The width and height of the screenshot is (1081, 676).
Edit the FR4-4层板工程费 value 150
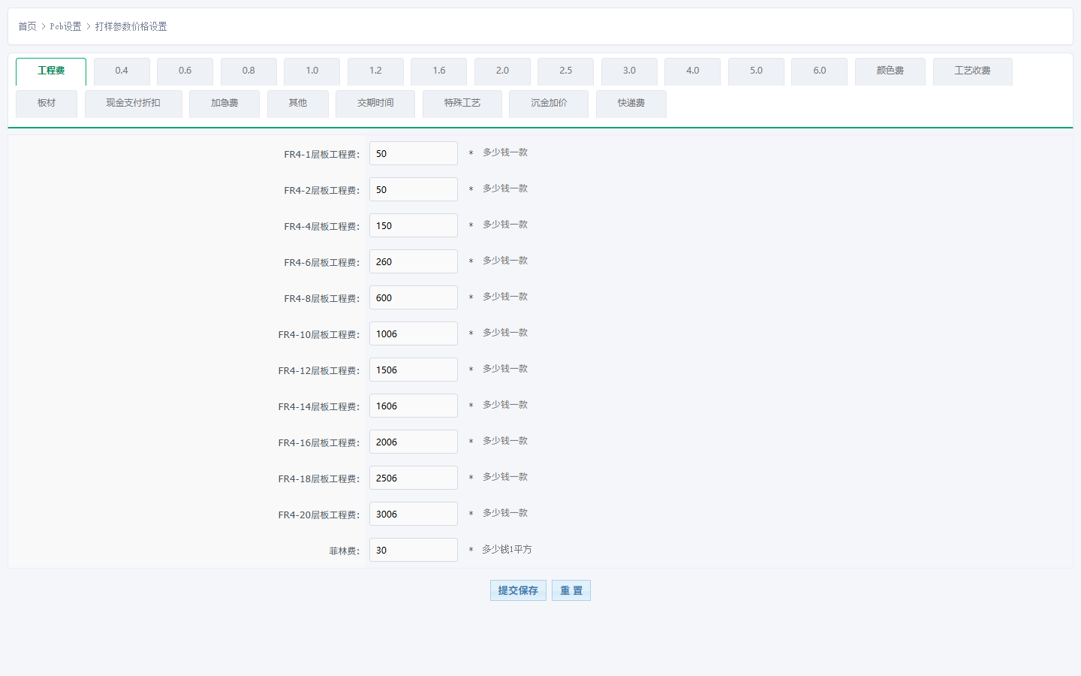[x=414, y=225]
